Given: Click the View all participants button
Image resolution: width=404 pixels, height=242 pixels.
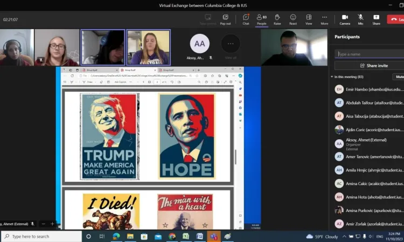Looking at the screenshot, I should (x=231, y=44).
